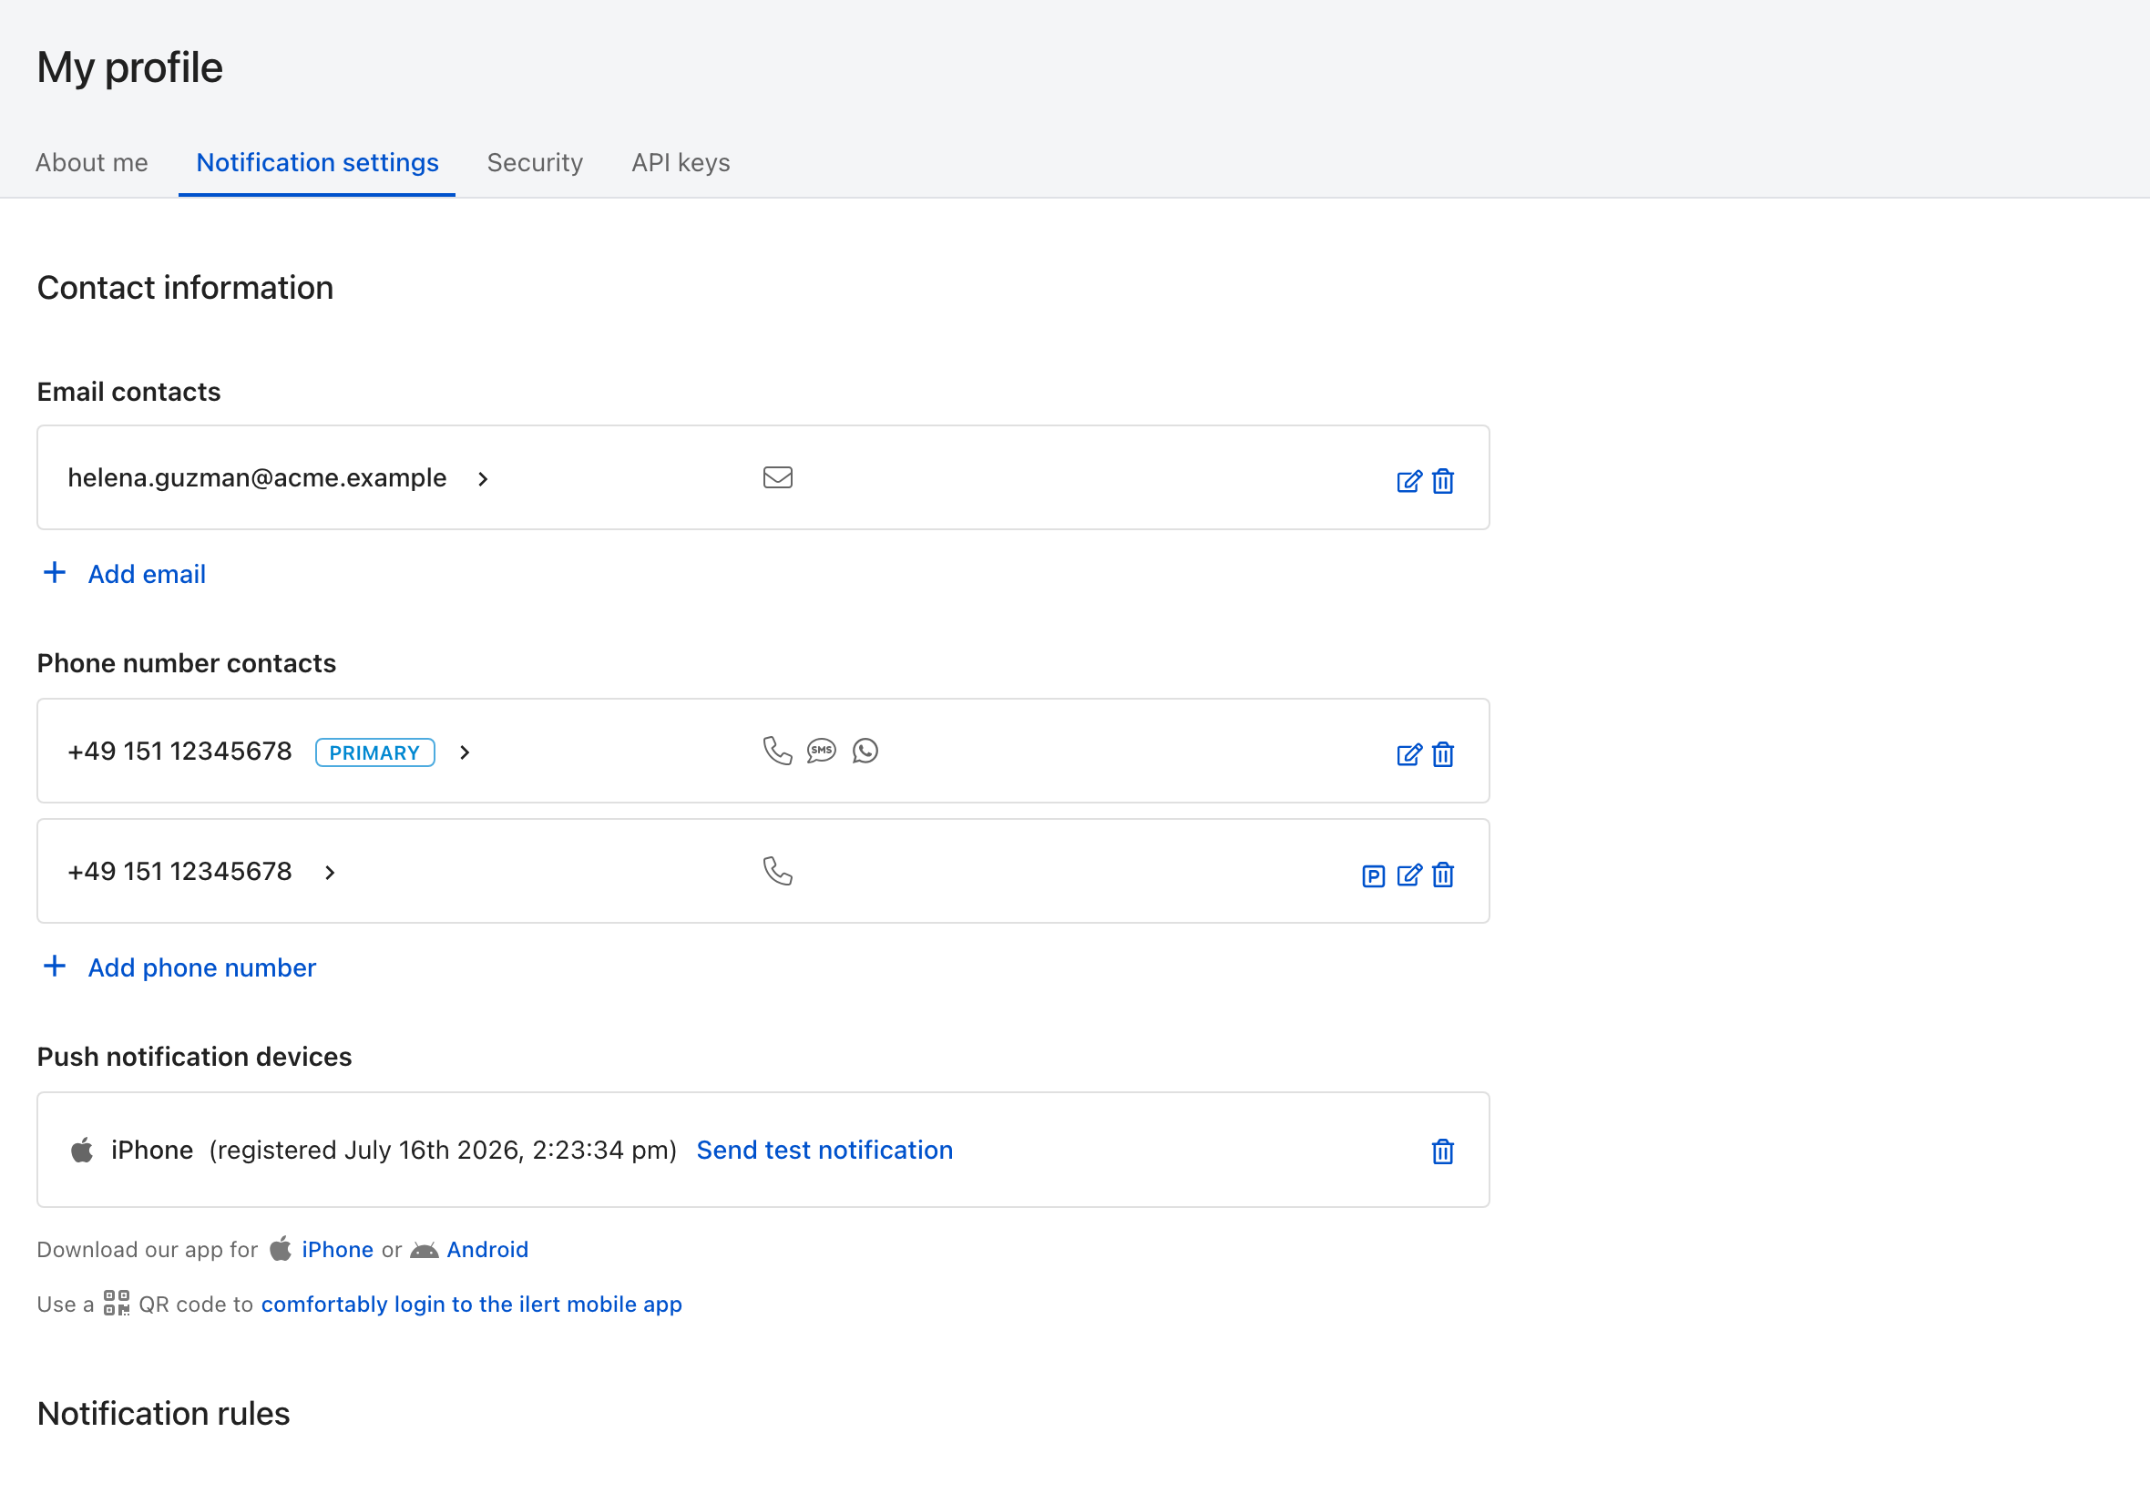Click the Add phone number link
2150x1494 pixels.
(x=202, y=968)
